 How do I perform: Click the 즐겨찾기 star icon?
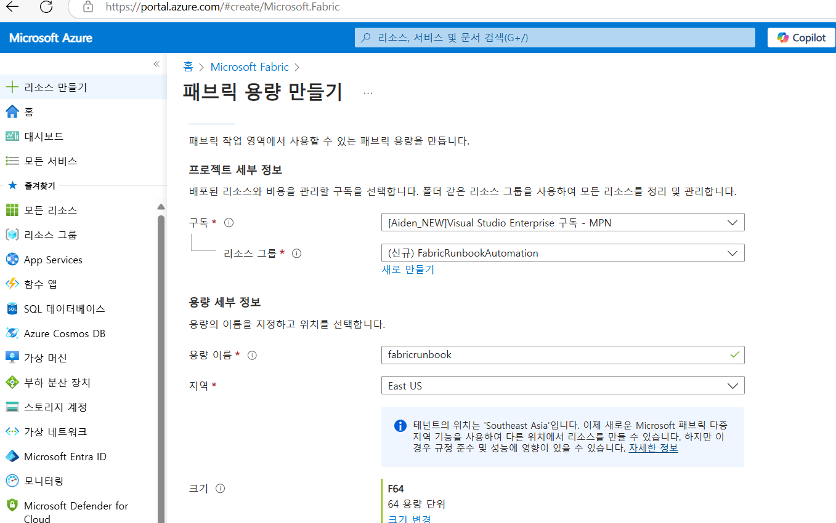(12, 185)
